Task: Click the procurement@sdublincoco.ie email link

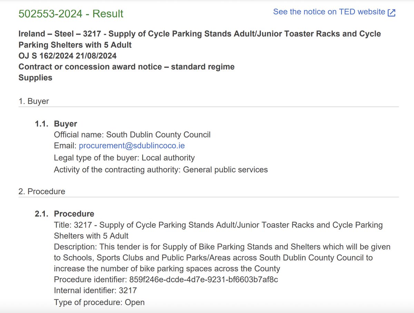Action: [132, 146]
